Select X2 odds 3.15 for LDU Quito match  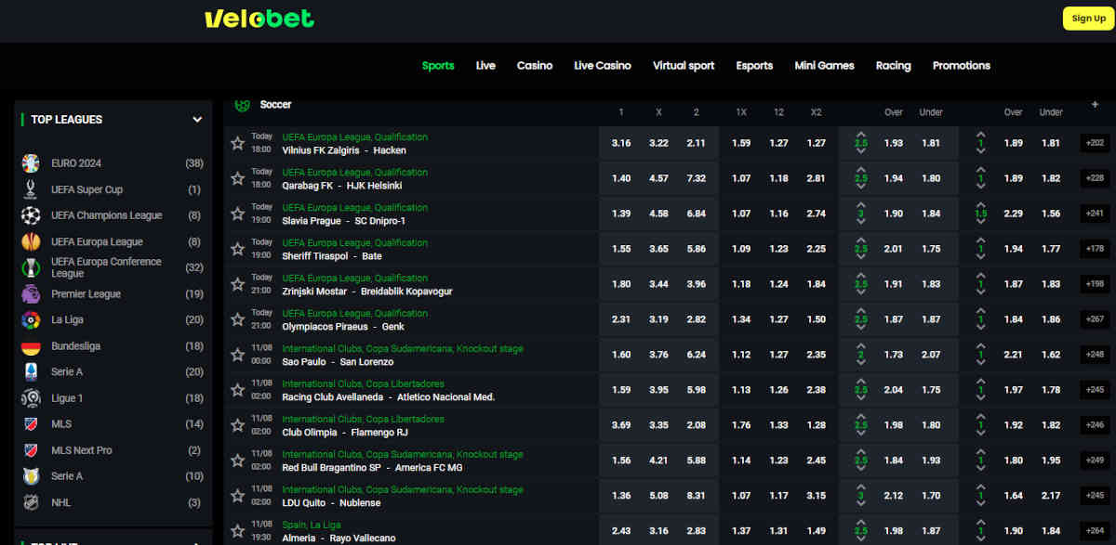tap(816, 496)
